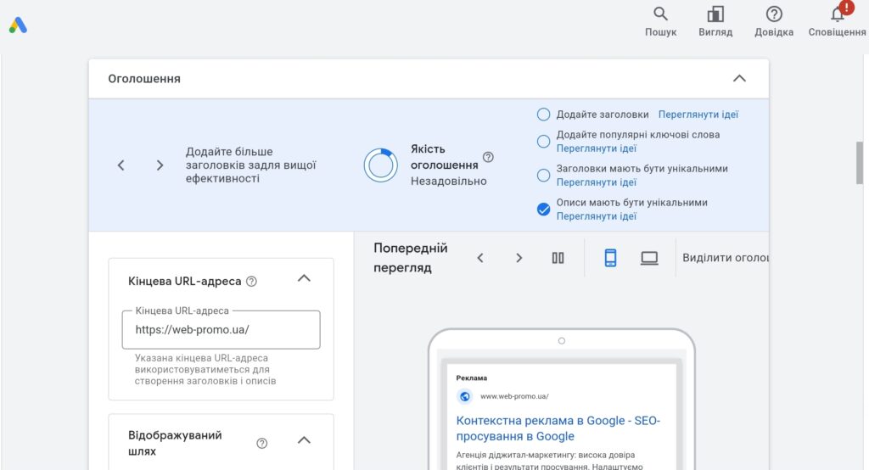Click the page vertical scrollbar
The height and width of the screenshot is (470, 869).
pos(860,163)
